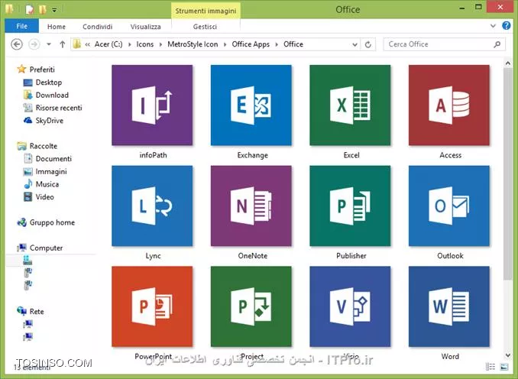Select the Publisher icon thumbnail
This screenshot has height=379, width=518.
(x=350, y=206)
